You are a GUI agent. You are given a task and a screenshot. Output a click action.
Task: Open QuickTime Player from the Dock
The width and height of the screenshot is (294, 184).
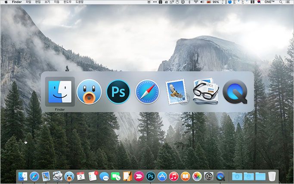[220, 177]
